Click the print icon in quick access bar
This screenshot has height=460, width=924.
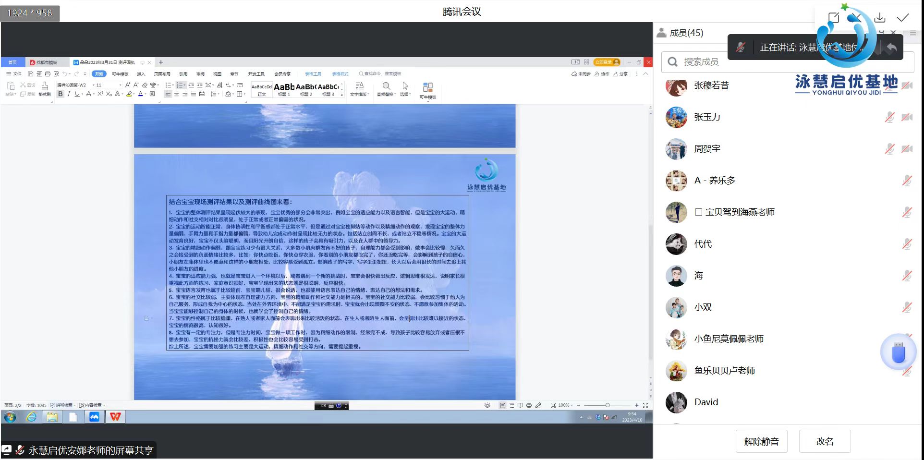48,74
